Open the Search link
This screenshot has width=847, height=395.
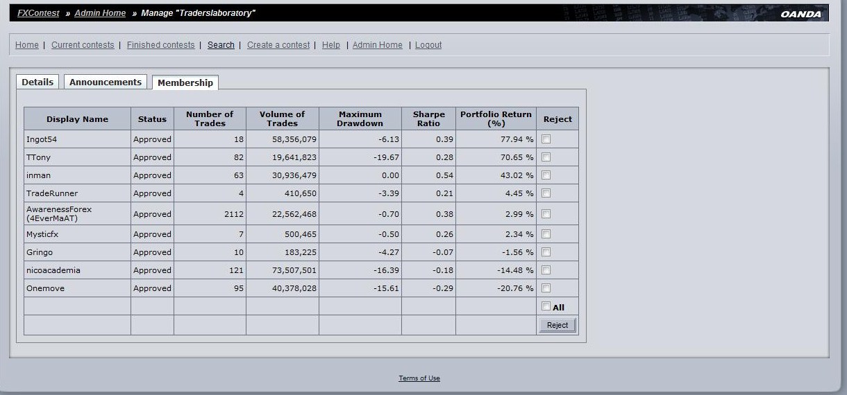(221, 45)
